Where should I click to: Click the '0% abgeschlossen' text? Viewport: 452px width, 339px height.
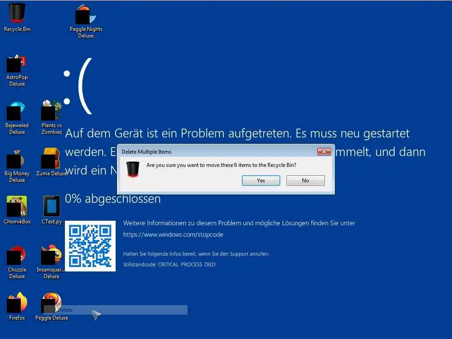[x=113, y=199]
